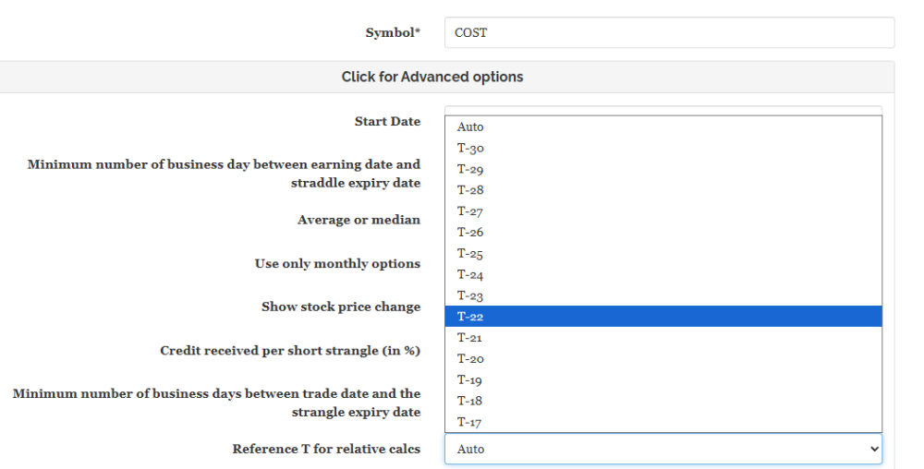Choose the T-19 list entry
The image size is (924, 469).
pos(663,380)
